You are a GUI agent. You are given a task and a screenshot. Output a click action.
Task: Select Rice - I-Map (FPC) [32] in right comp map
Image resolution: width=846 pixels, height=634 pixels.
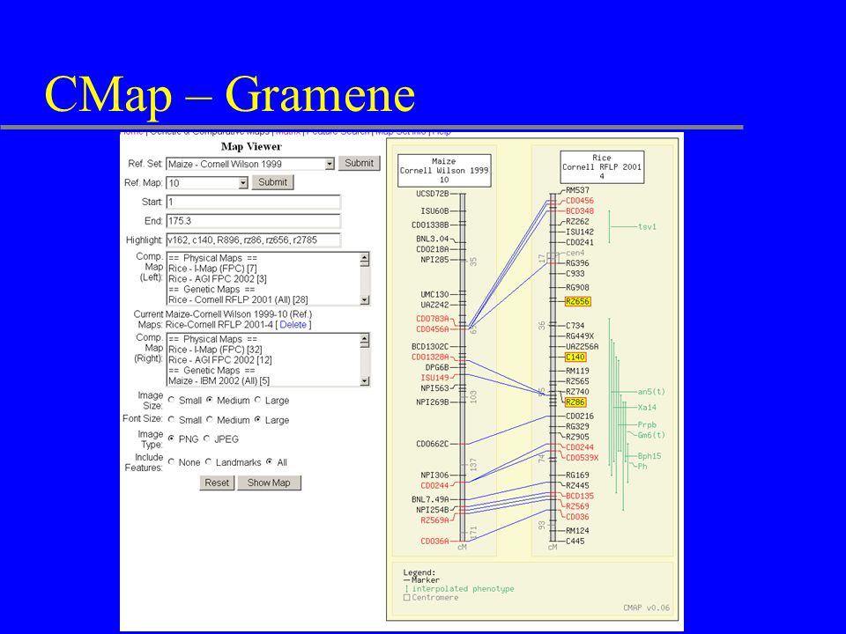215,350
